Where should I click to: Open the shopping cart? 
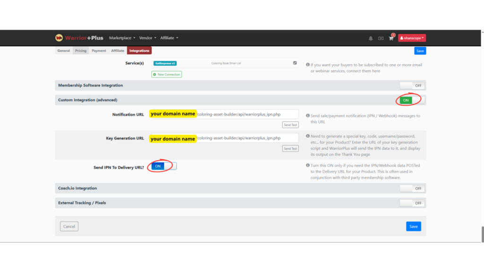(391, 38)
